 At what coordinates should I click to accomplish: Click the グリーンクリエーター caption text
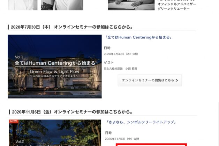coord(173,9)
